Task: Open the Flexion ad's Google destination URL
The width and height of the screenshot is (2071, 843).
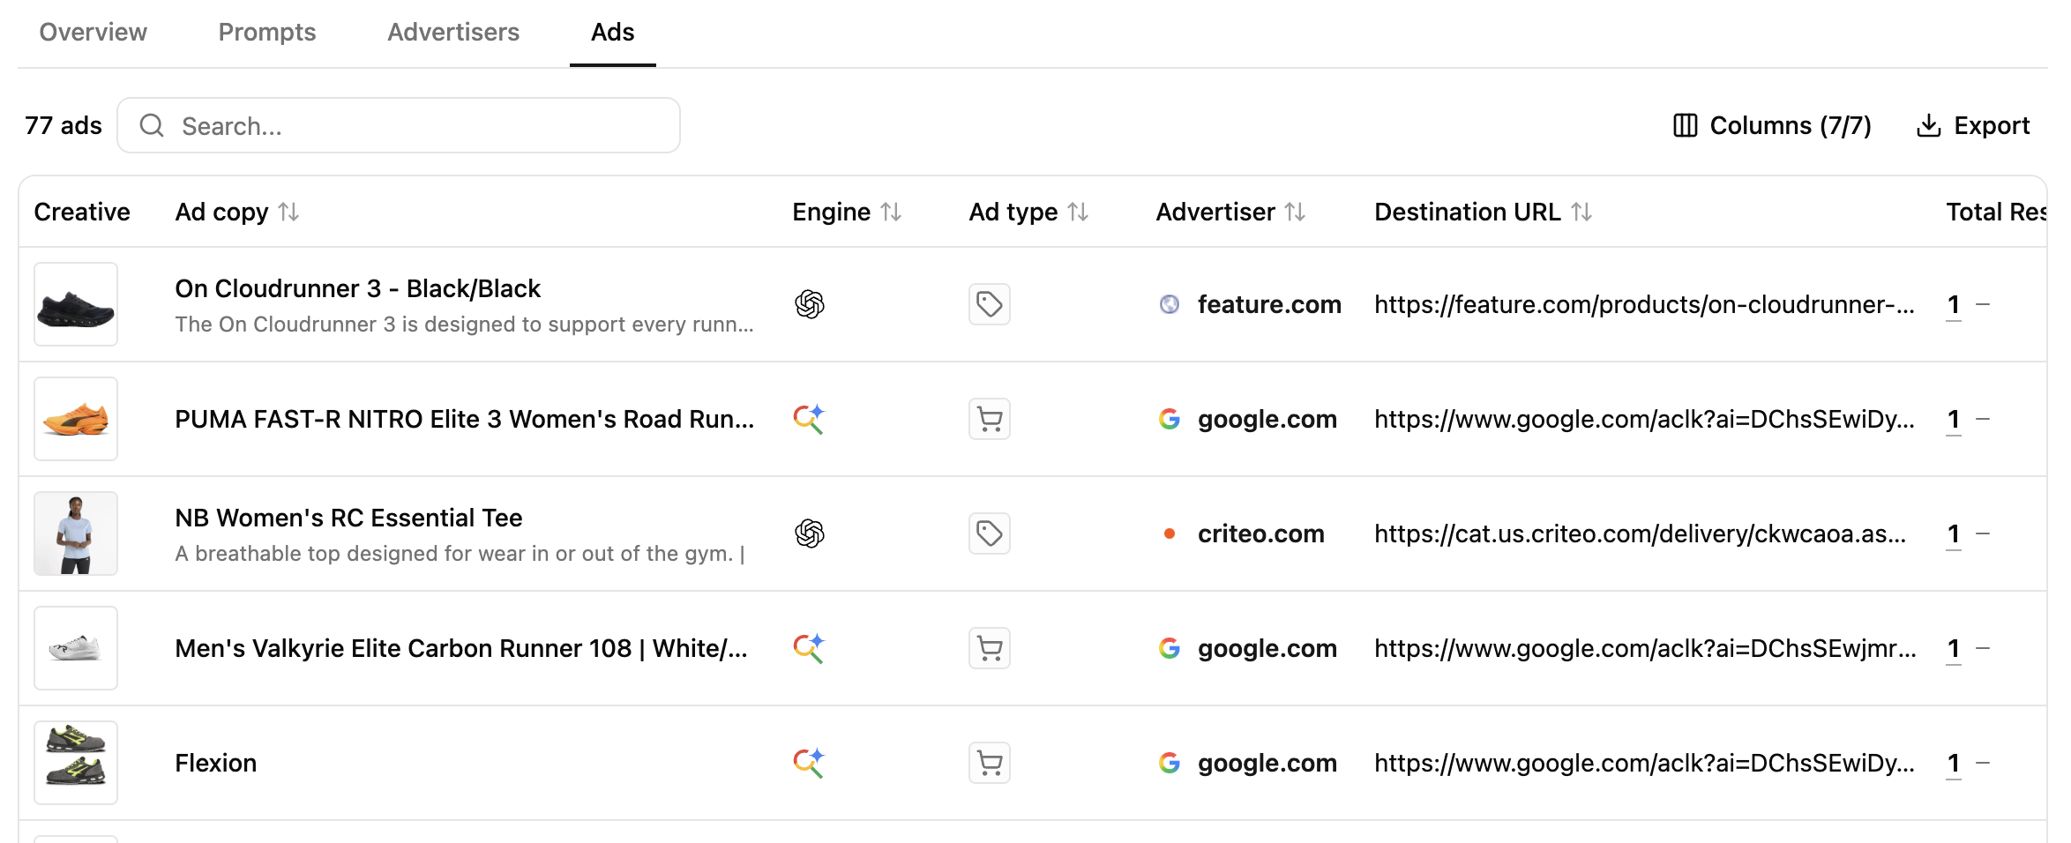Action: [1645, 763]
